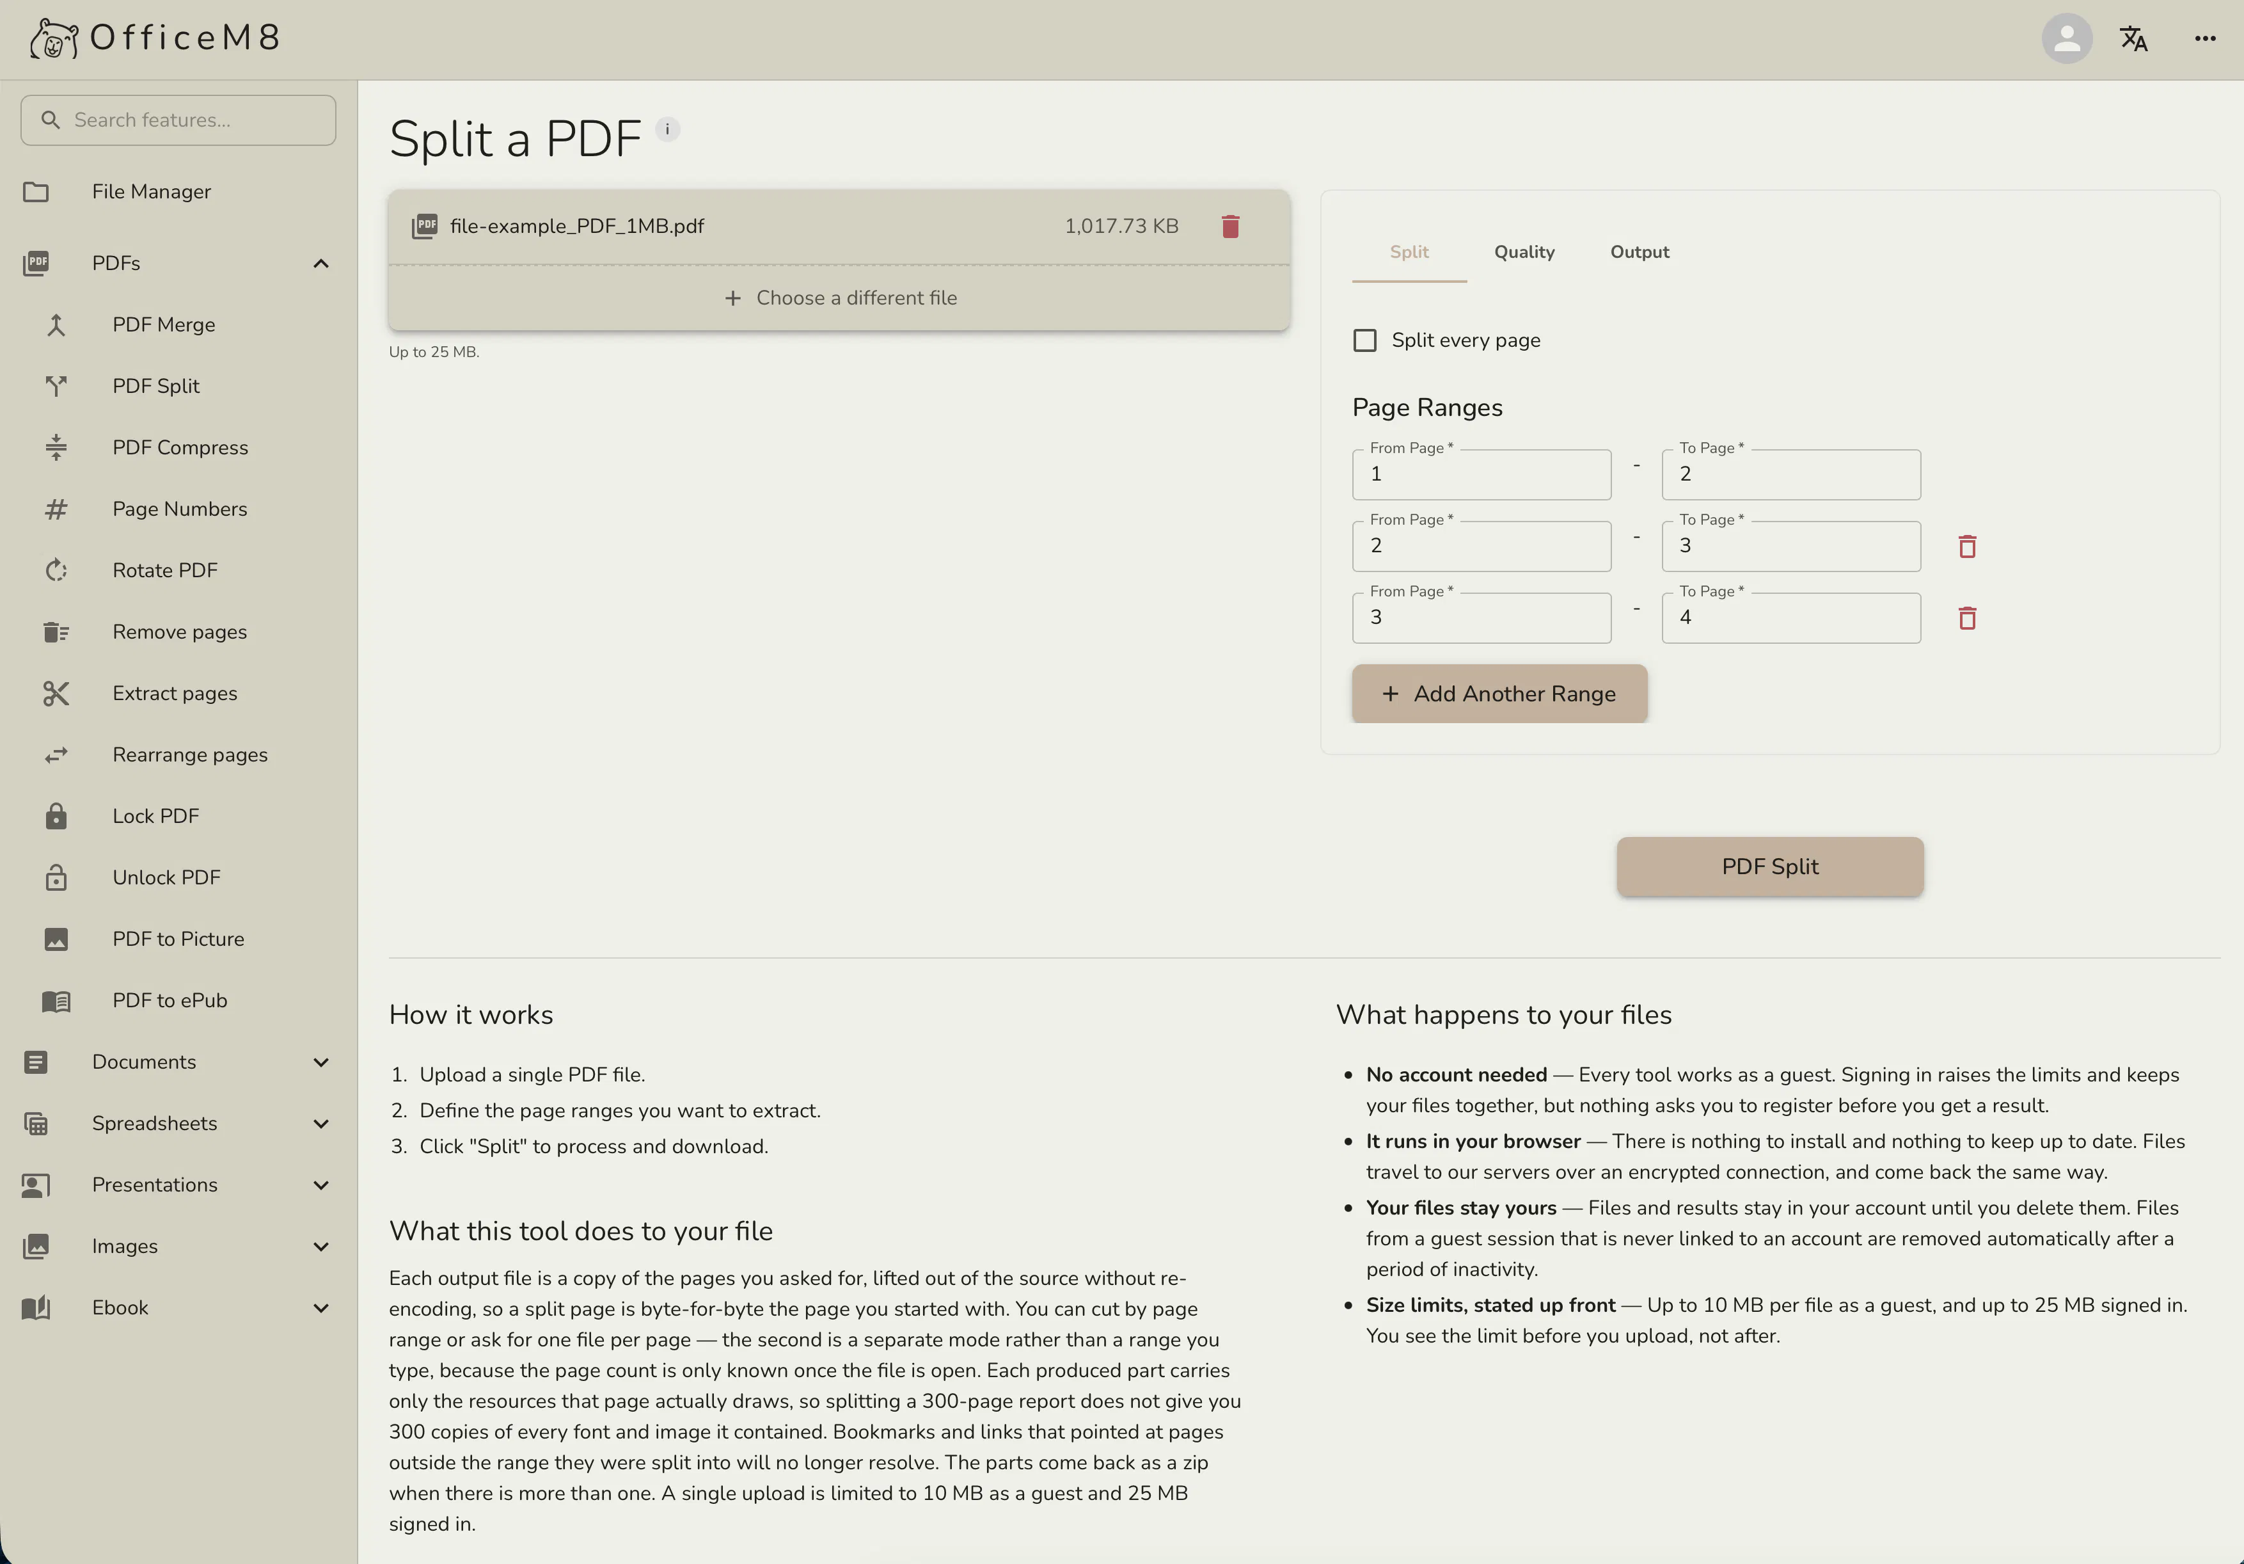Choose the Rearrange pages tool

coord(179,754)
